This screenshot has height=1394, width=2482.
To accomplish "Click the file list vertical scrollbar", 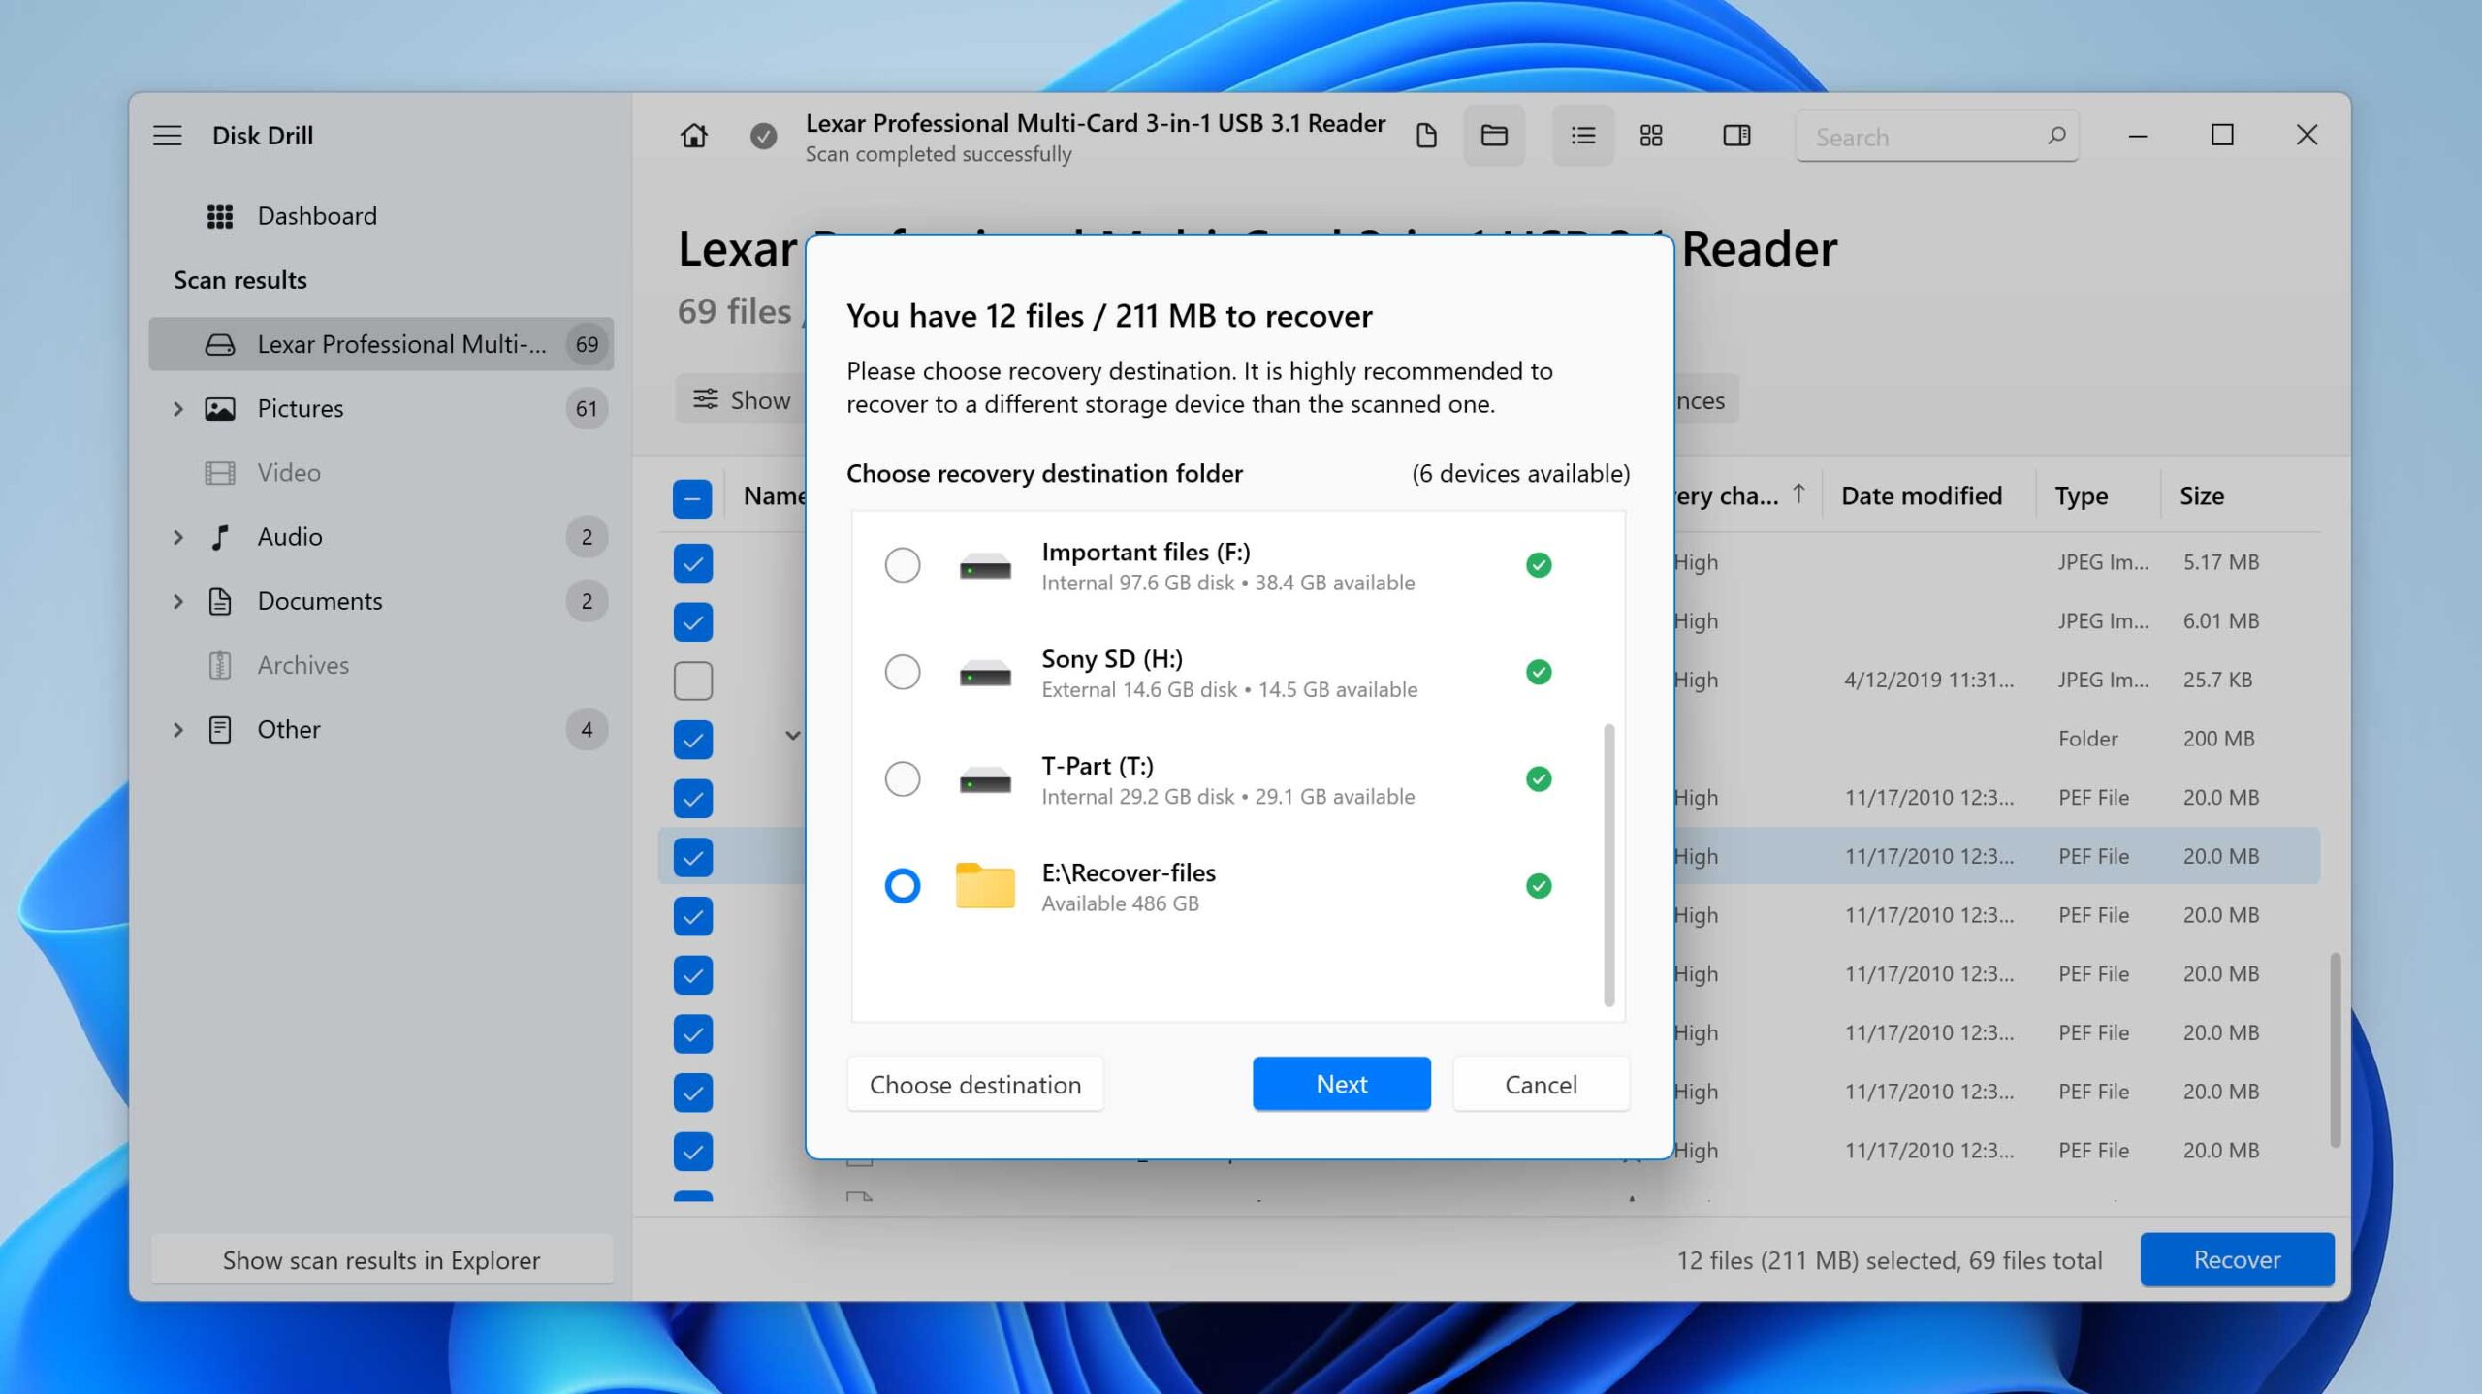I will pos(2335,1050).
